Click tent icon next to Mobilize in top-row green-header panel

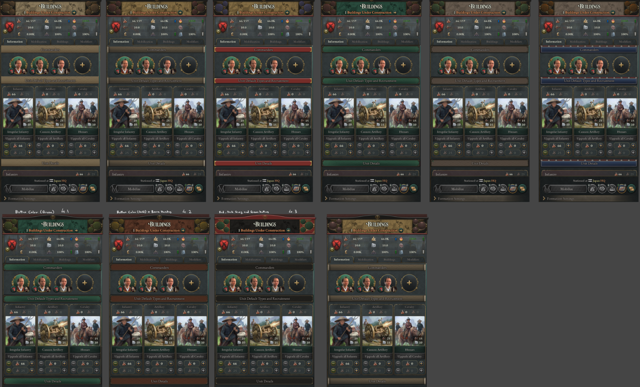point(374,189)
